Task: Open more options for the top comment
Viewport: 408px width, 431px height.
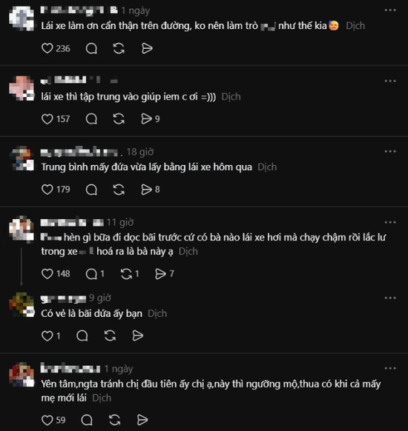Action: [x=390, y=10]
